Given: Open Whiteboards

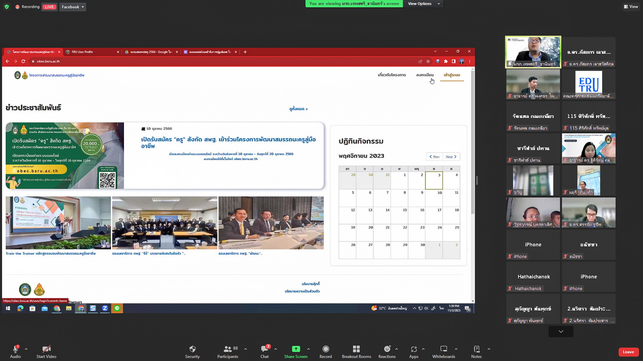Looking at the screenshot, I should [444, 349].
